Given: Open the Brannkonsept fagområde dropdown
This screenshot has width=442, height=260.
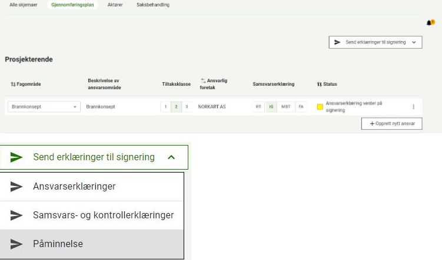Looking at the screenshot, I should [44, 107].
